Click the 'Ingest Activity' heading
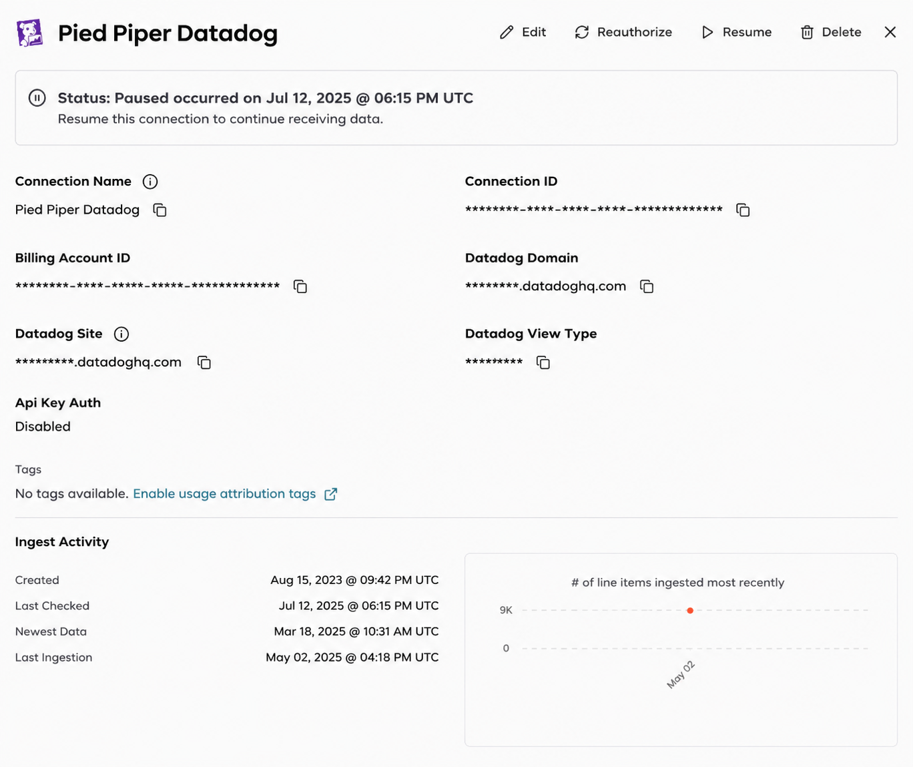 tap(62, 542)
